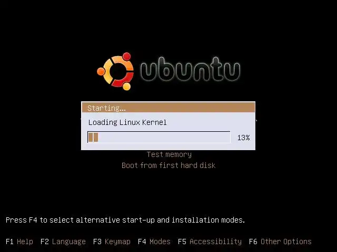Open the F3 Keymap chooser
This screenshot has width=337, height=252.
pyautogui.click(x=112, y=241)
